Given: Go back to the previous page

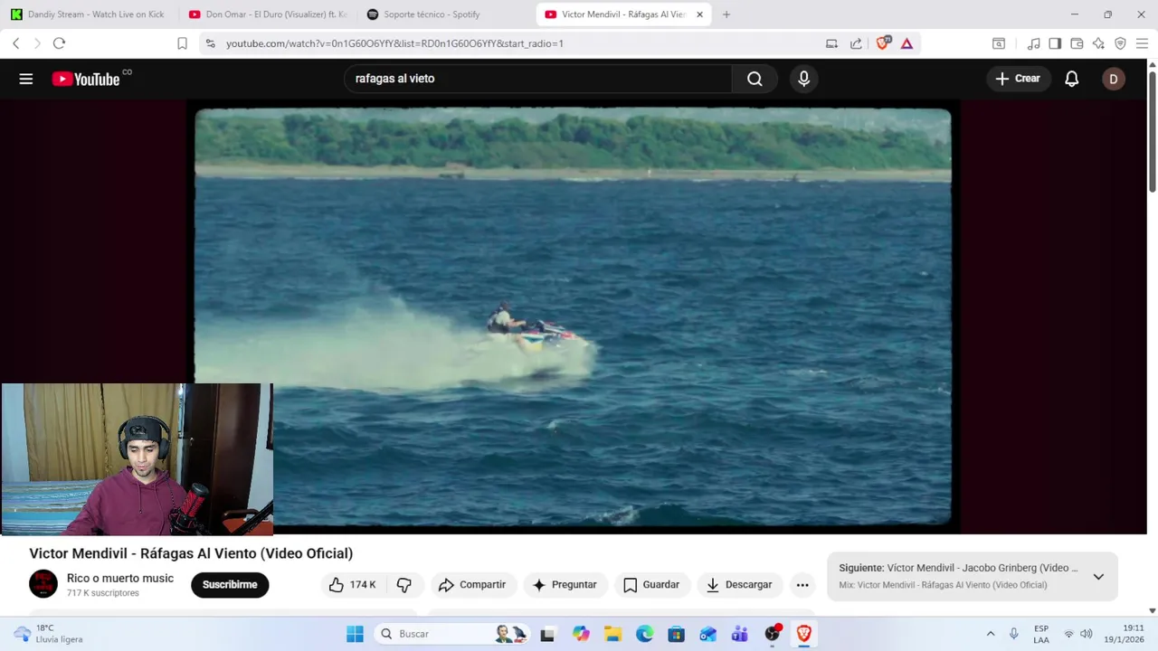Looking at the screenshot, I should tap(15, 43).
